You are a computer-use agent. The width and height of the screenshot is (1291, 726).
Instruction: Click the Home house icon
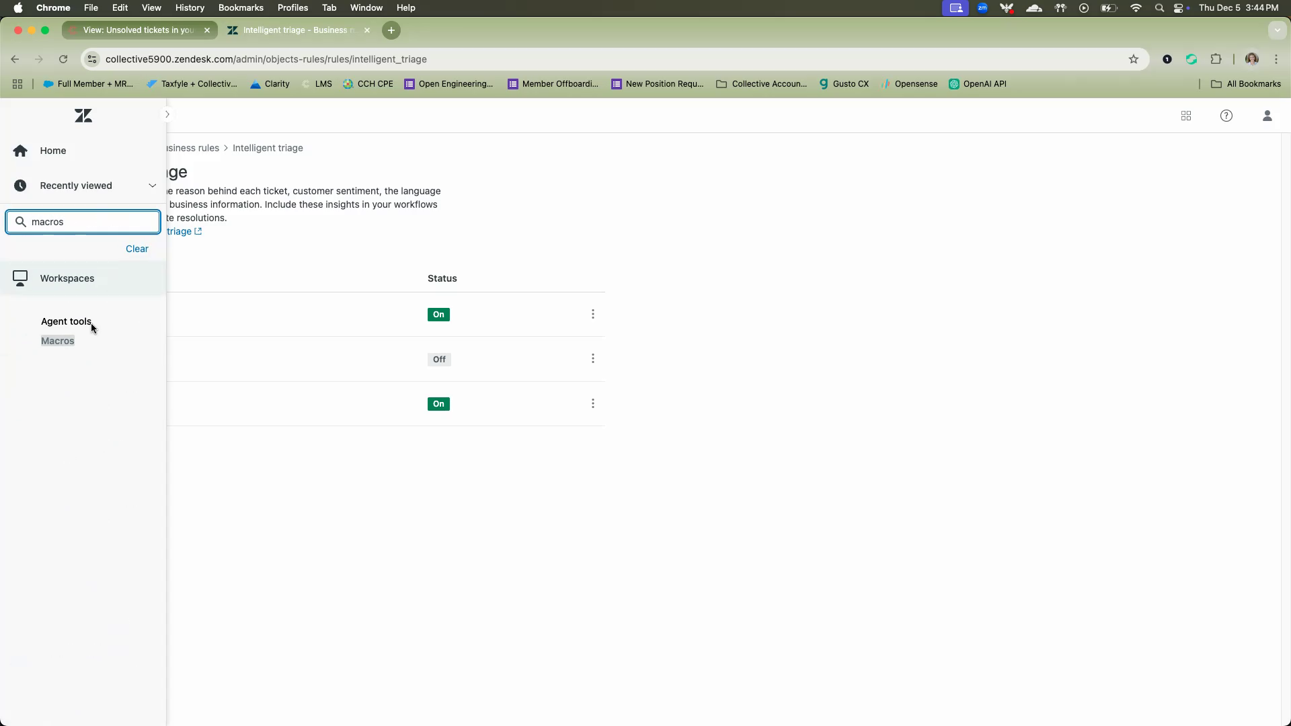coord(20,151)
